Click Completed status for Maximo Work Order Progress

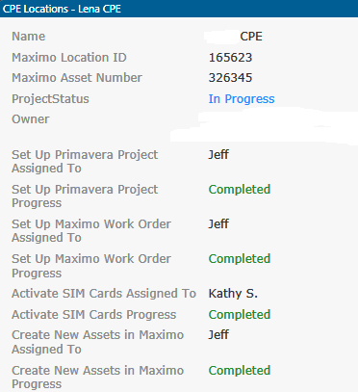240,259
